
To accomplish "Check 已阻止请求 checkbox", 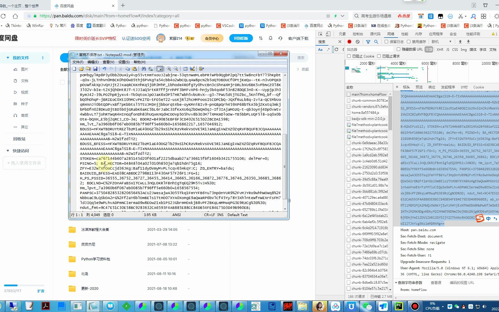I will (379, 56).
